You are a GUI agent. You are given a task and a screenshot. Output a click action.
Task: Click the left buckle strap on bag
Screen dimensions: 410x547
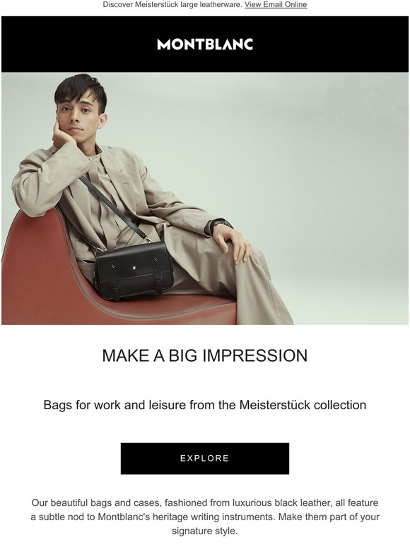pos(115,281)
